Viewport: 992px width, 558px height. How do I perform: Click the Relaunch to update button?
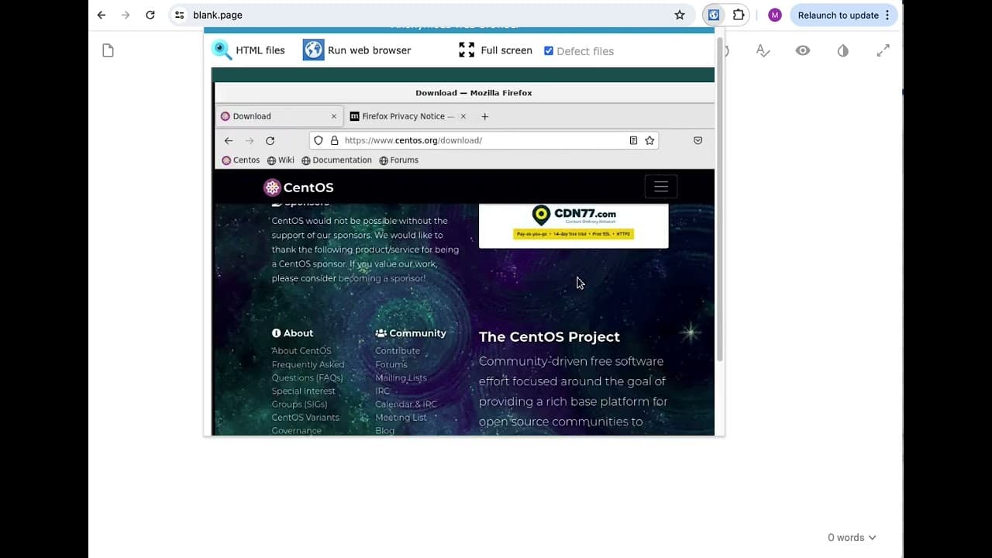pos(844,15)
